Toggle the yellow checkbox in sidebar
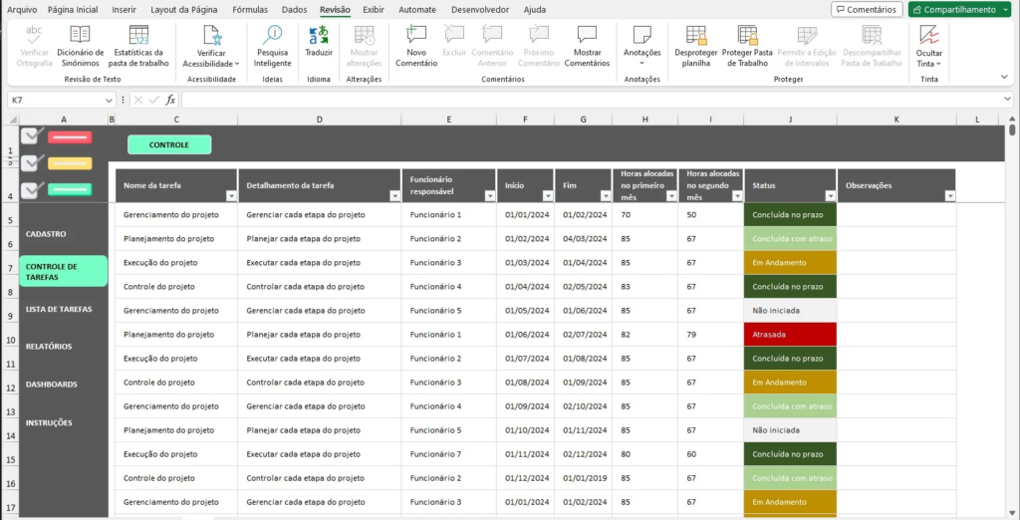1020x520 pixels. point(32,162)
